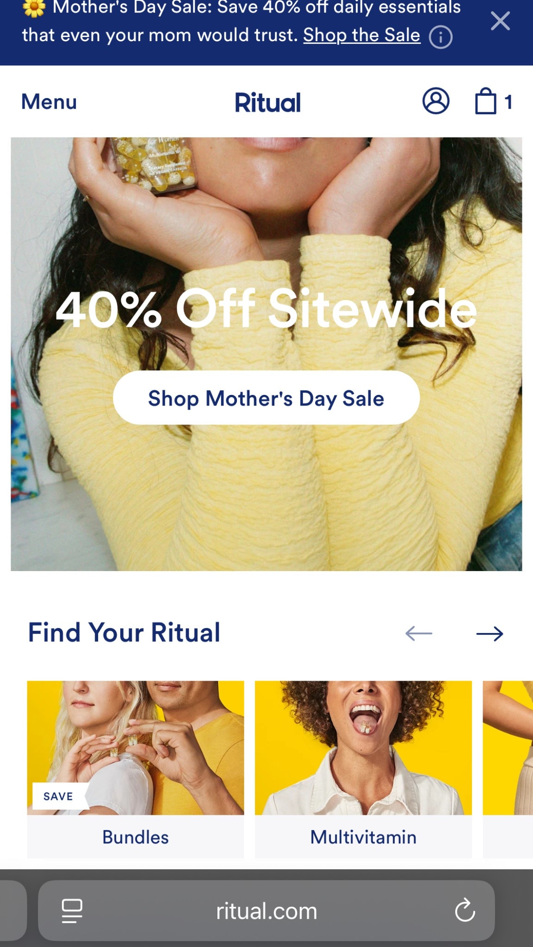
Task: Follow the Shop the Sale link
Action: tap(362, 35)
